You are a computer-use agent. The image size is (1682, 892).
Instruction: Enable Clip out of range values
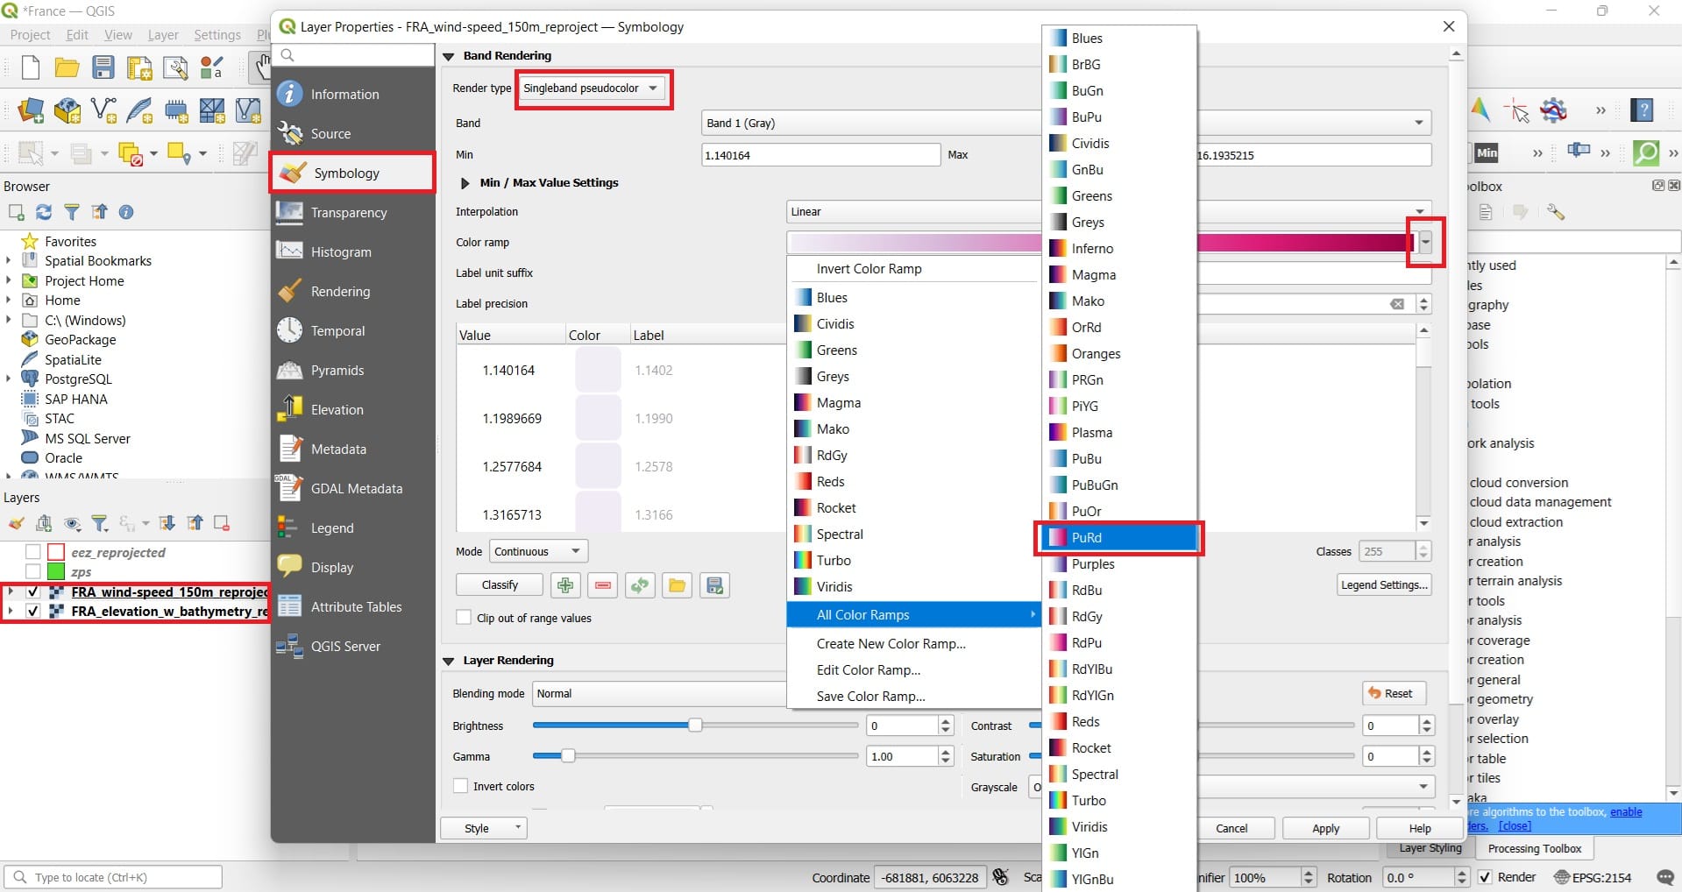point(464,618)
